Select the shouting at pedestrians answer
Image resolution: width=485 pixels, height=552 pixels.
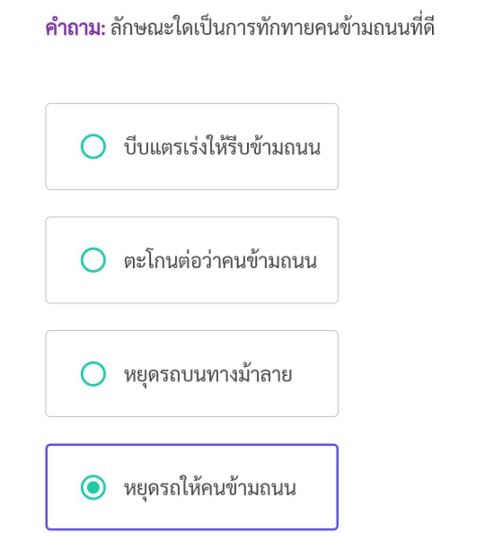(x=220, y=261)
